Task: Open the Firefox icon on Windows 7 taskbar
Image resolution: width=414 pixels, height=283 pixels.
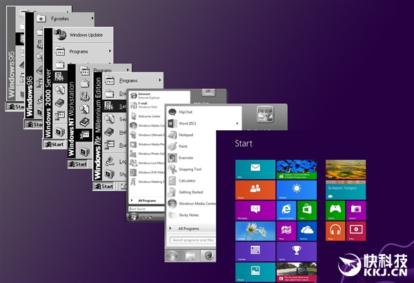Action: point(208,255)
